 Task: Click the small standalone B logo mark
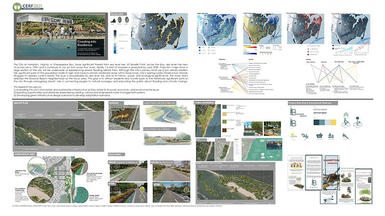click(x=293, y=123)
